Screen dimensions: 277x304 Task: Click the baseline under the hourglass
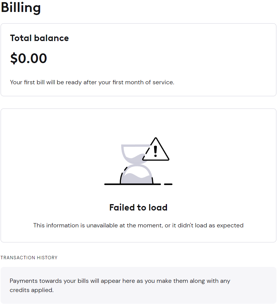(133, 184)
